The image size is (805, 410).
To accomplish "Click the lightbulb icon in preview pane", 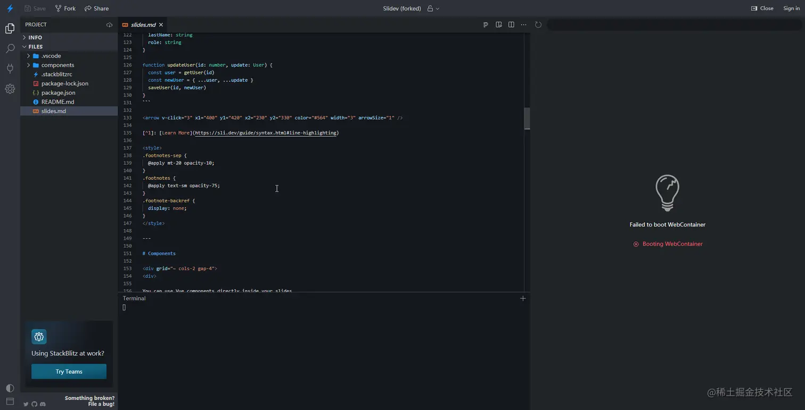I will pyautogui.click(x=667, y=194).
